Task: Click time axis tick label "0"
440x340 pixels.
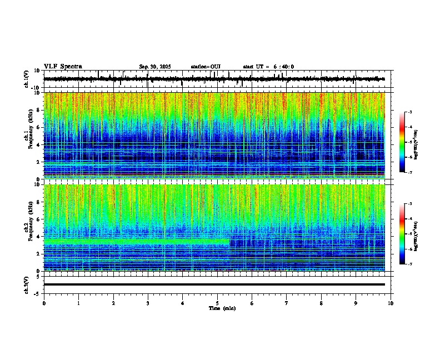Action: (x=44, y=303)
